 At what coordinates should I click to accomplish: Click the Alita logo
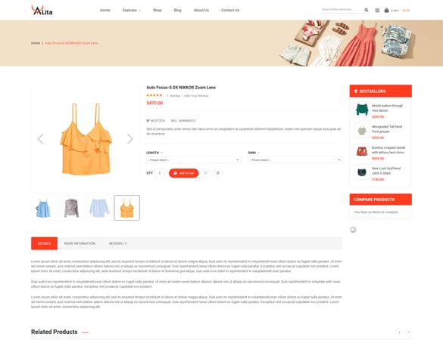click(x=42, y=10)
